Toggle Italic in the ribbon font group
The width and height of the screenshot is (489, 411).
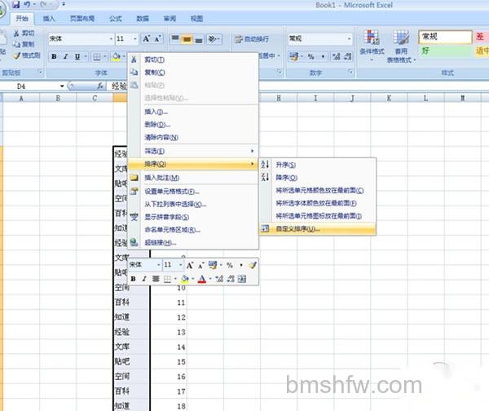65,56
